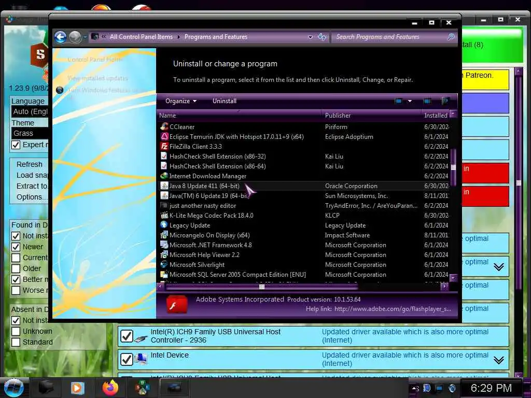Select the K-Lite Mega Codec Pack icon
This screenshot has height=398, width=531.
click(x=164, y=215)
